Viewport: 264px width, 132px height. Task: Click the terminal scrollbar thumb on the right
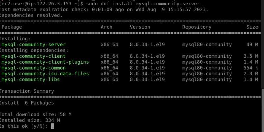pyautogui.click(x=263, y=110)
